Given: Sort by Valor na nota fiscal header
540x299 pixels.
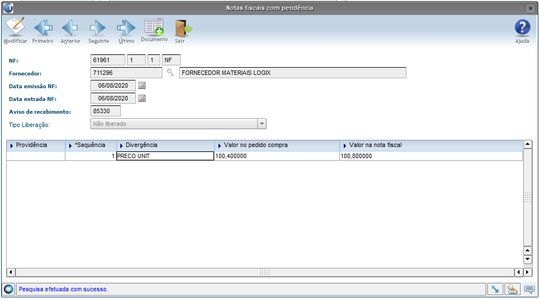Looking at the screenshot, I should click(x=431, y=145).
